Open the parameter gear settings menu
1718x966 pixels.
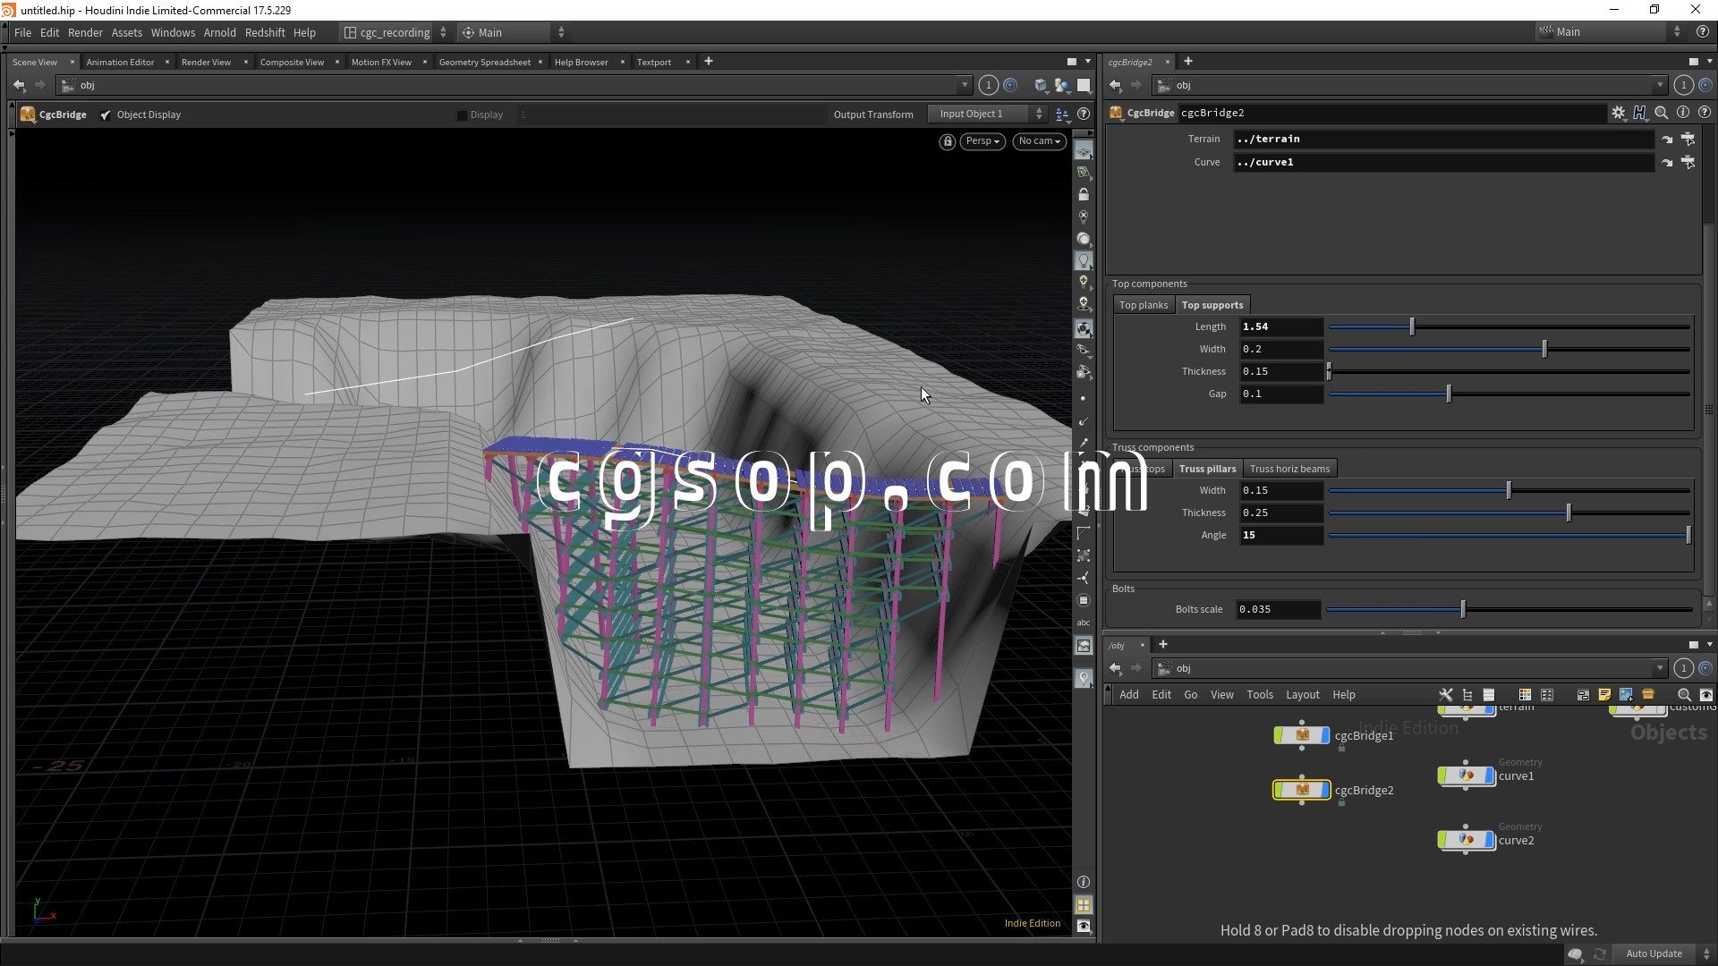click(1618, 113)
